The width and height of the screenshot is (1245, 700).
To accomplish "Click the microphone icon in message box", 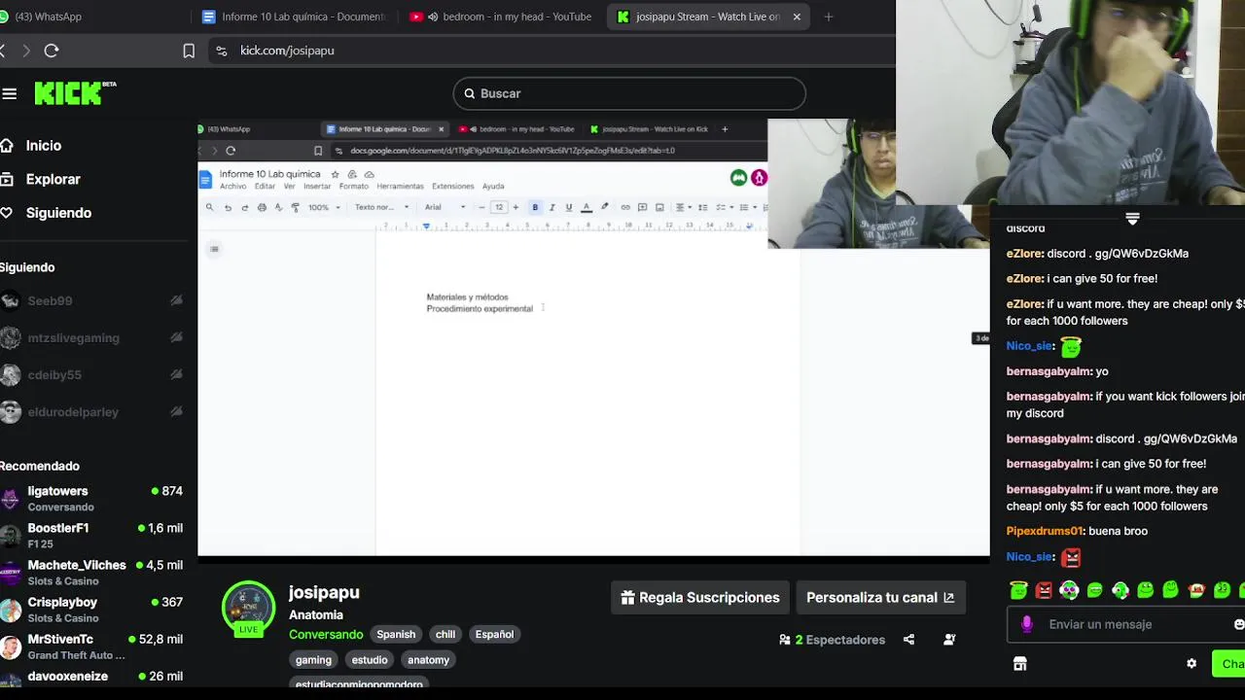I will click(x=1027, y=624).
